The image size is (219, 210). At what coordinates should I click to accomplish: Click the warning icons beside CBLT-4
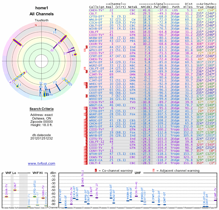point(86,163)
